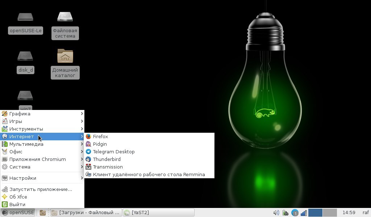Expand the Мультимедиа submenu
371x217 pixels.
coord(42,144)
